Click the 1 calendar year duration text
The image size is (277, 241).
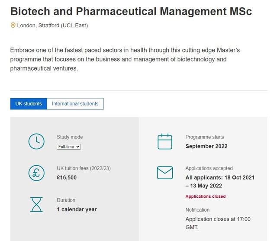(77, 209)
